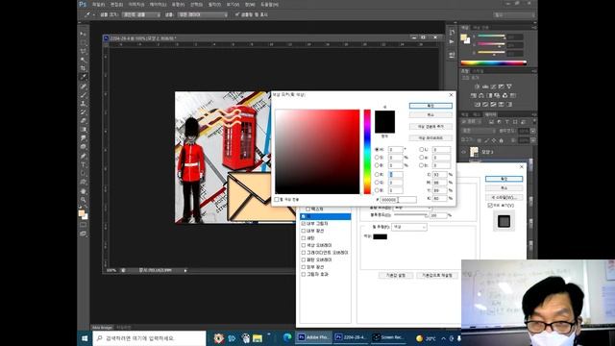Open the Actions panel play icon

(452, 41)
